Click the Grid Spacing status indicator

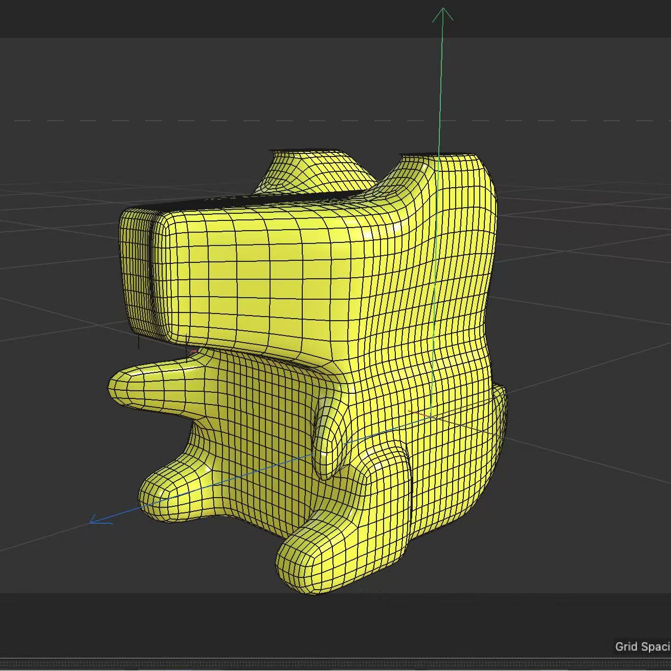pos(642,646)
